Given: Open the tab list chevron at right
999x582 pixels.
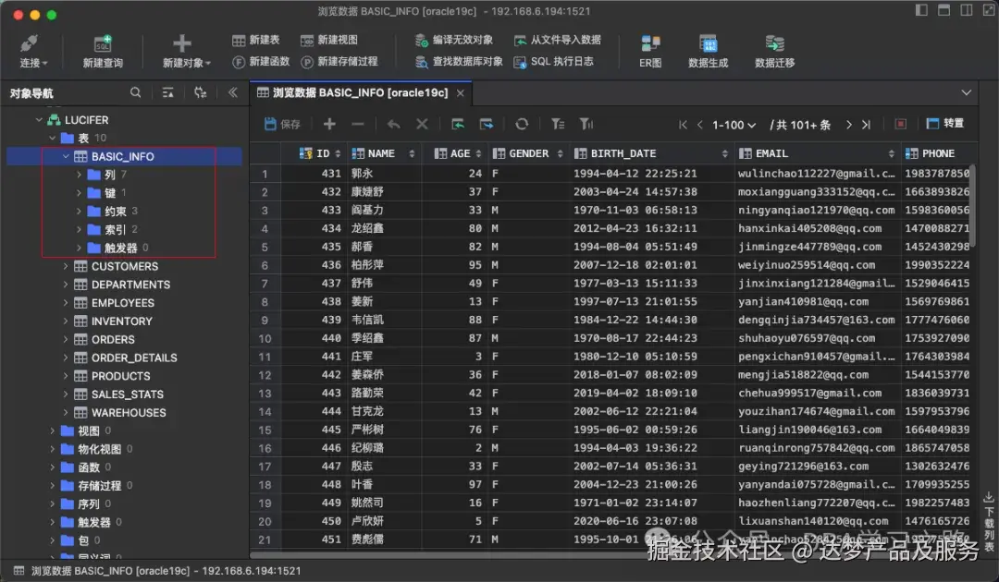Looking at the screenshot, I should (x=967, y=93).
